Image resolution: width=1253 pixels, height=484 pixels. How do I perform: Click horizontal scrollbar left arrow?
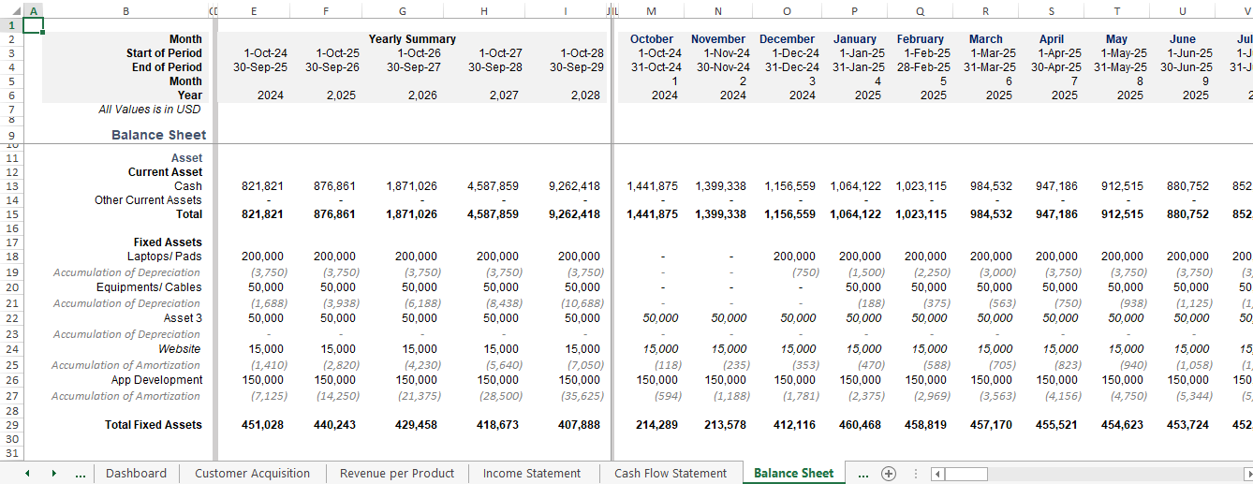(938, 474)
